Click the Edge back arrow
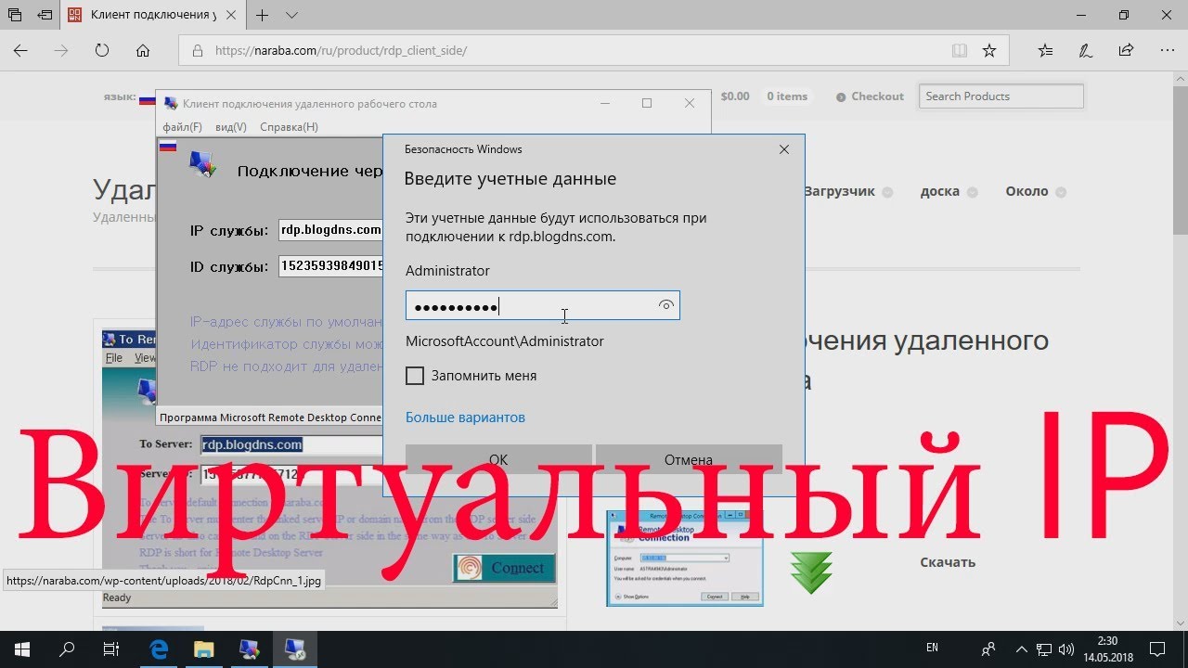Viewport: 1188px width, 668px height. [20, 51]
